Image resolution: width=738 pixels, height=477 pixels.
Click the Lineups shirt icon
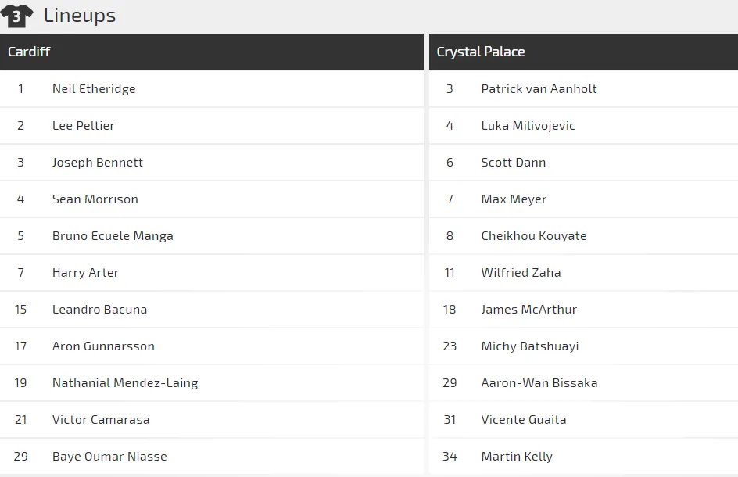(16, 16)
